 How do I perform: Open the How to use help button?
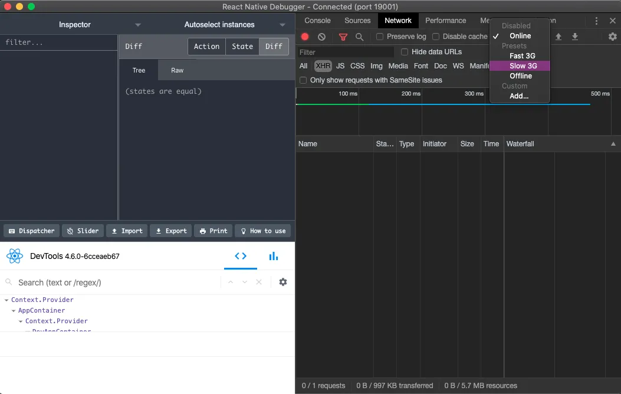(x=263, y=231)
